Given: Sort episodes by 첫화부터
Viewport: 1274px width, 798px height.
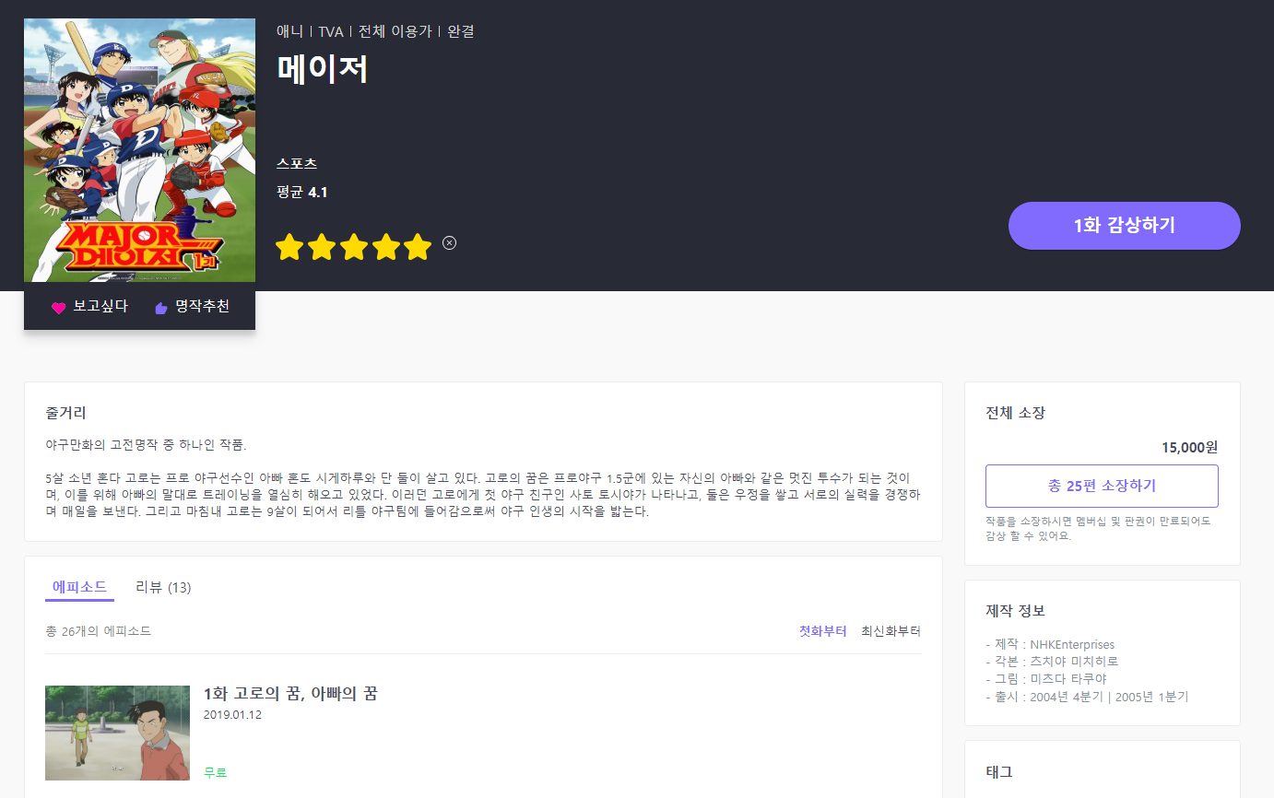Looking at the screenshot, I should tap(822, 631).
